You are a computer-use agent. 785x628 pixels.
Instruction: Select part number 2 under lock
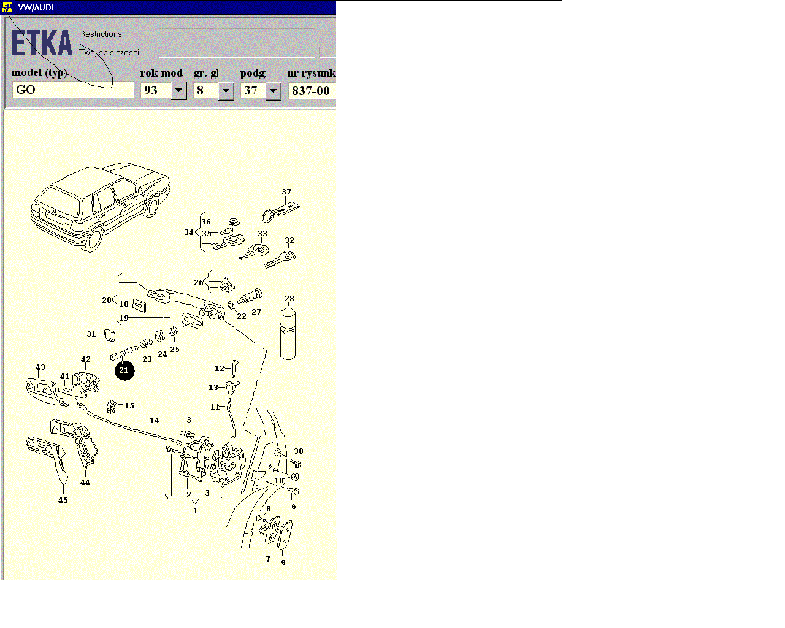(189, 495)
